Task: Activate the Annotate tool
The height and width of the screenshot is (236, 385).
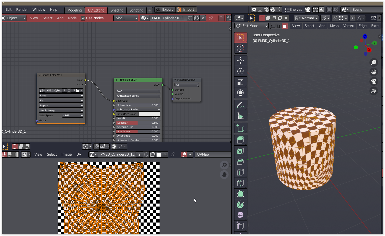Action: pyautogui.click(x=241, y=105)
